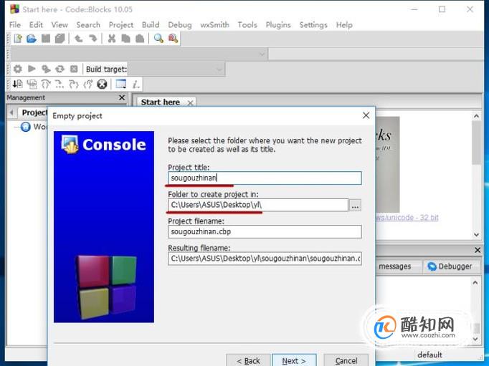Click the browse folder ellipsis button
The width and height of the screenshot is (489, 366).
click(x=355, y=206)
